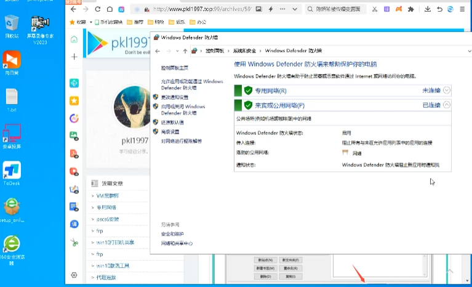Click the browser back arrow

[x=73, y=9]
